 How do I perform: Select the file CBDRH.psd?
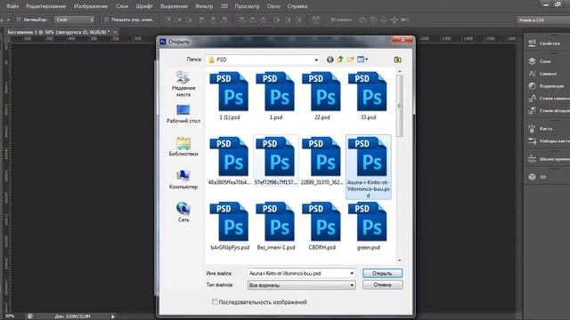pos(322,226)
